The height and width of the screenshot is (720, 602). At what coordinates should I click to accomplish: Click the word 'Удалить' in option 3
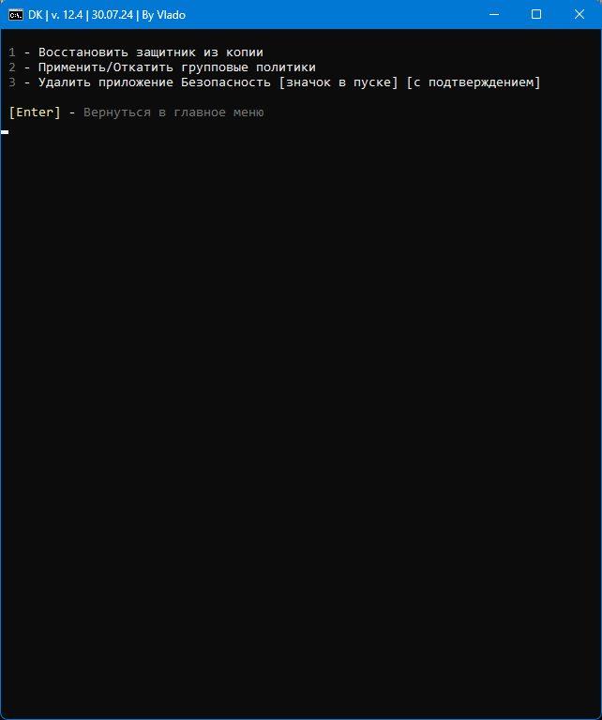65,82
